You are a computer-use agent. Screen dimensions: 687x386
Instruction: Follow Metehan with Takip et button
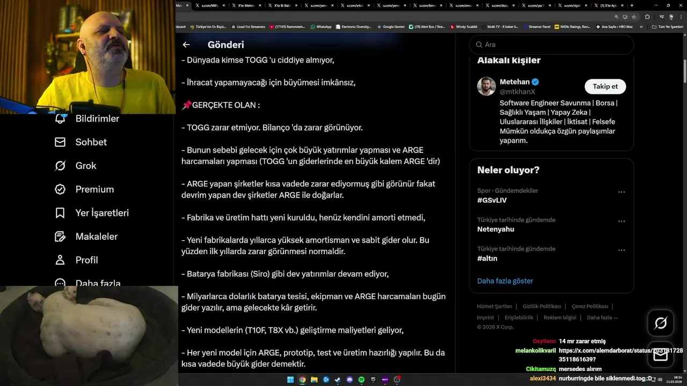pyautogui.click(x=605, y=86)
